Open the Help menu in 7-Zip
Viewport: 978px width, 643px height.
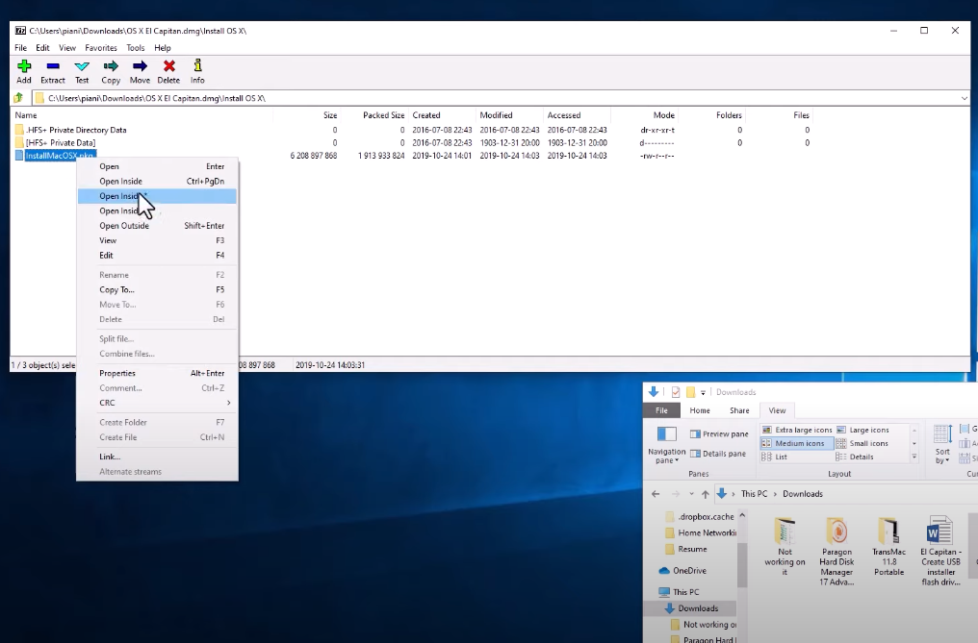click(162, 47)
